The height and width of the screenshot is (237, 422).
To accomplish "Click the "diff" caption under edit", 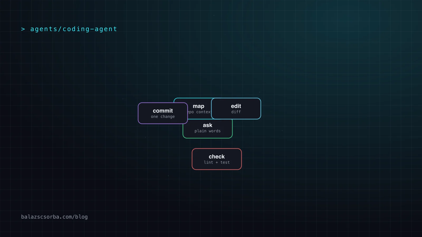I will 236,112.
